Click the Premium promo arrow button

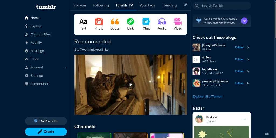coord(244,21)
